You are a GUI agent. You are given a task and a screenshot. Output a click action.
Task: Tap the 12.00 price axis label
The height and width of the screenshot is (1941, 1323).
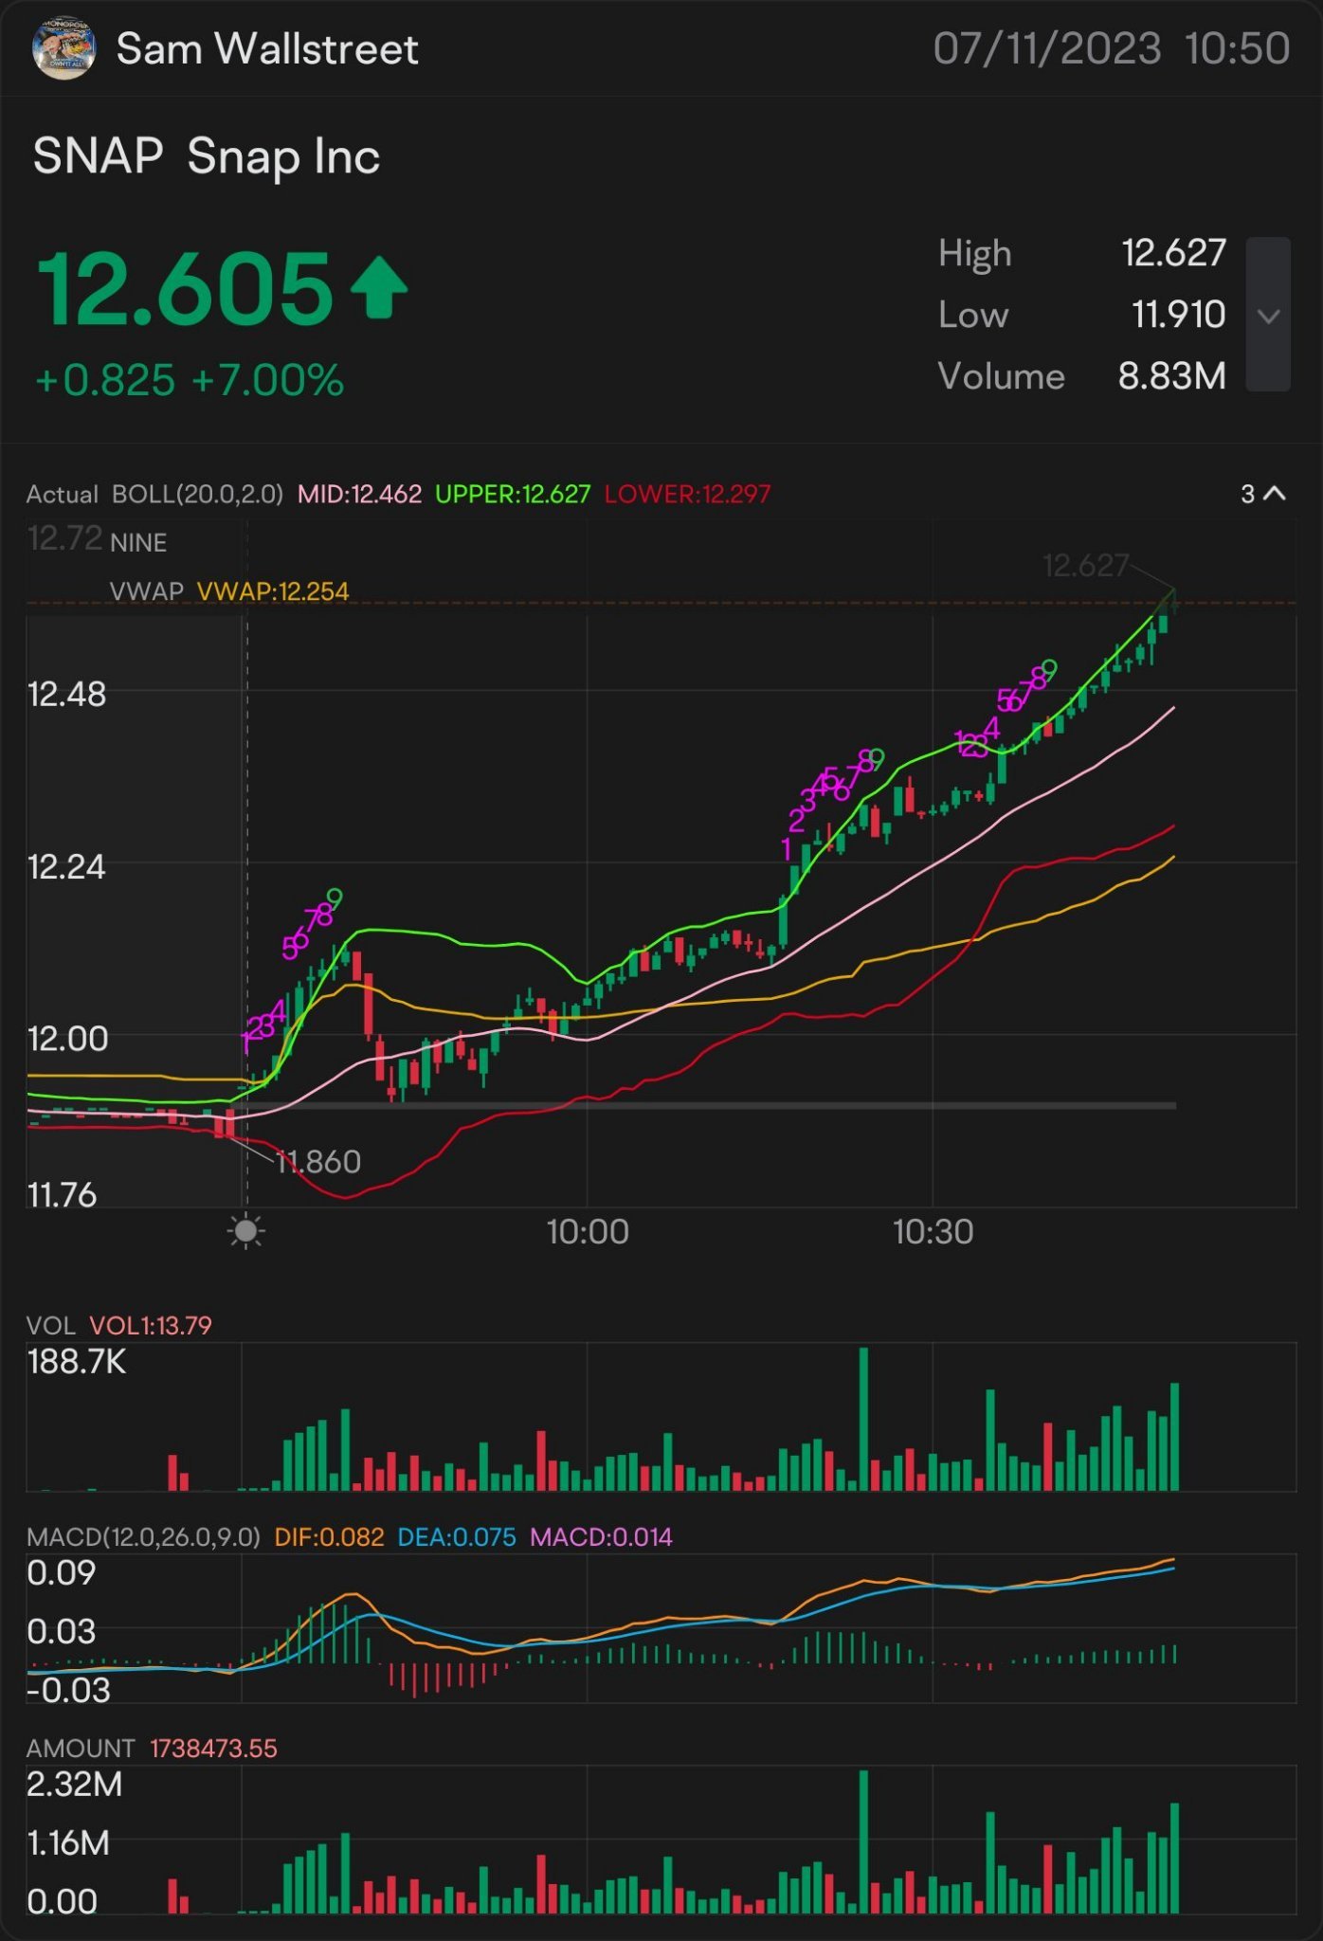click(x=67, y=1040)
